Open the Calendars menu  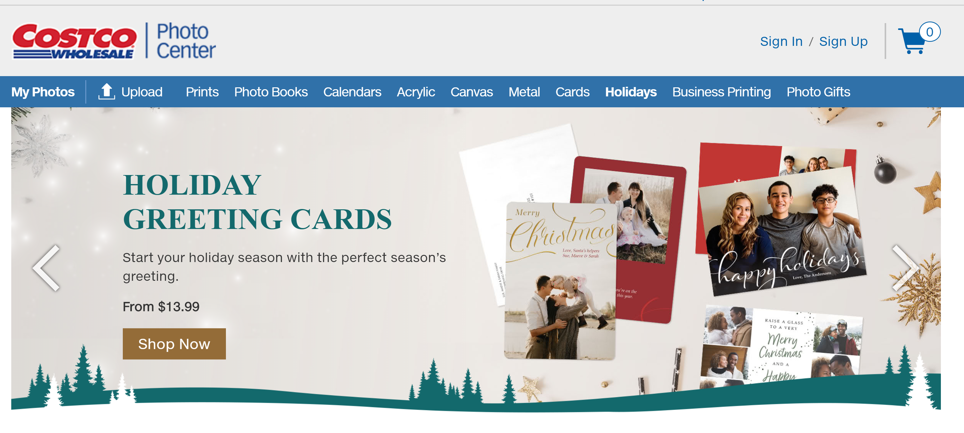[x=352, y=92]
